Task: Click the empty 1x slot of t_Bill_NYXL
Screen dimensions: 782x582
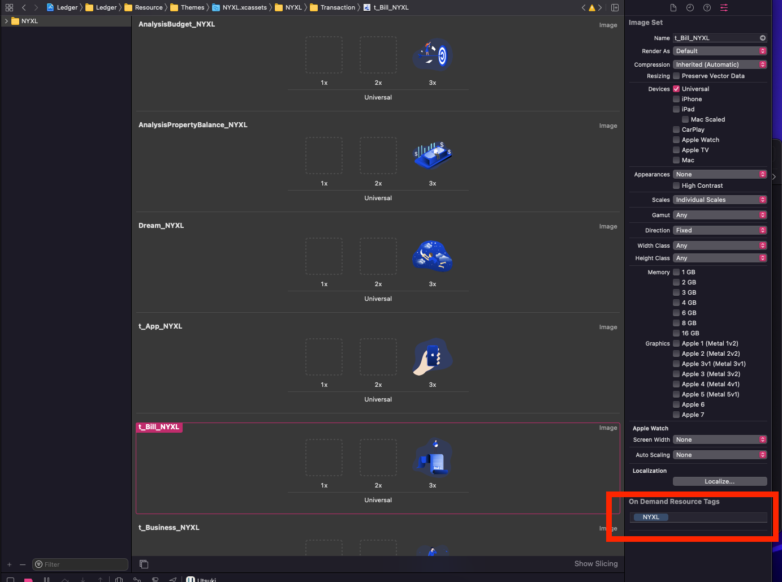Action: (x=324, y=458)
